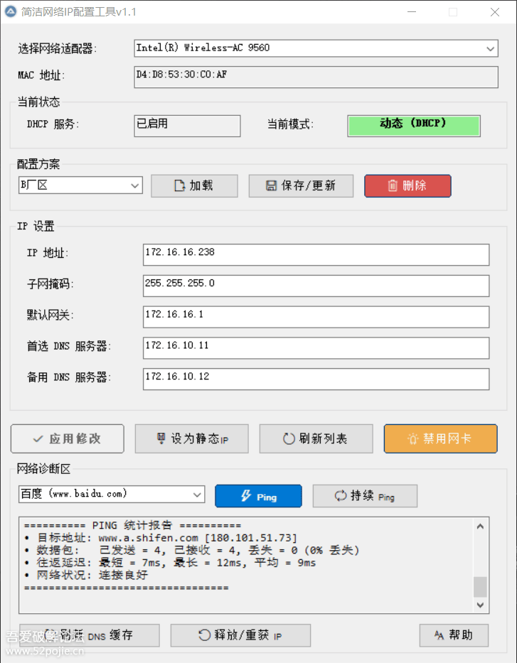The width and height of the screenshot is (517, 663).
Task: Open the network adapter dropdown
Action: [316, 48]
